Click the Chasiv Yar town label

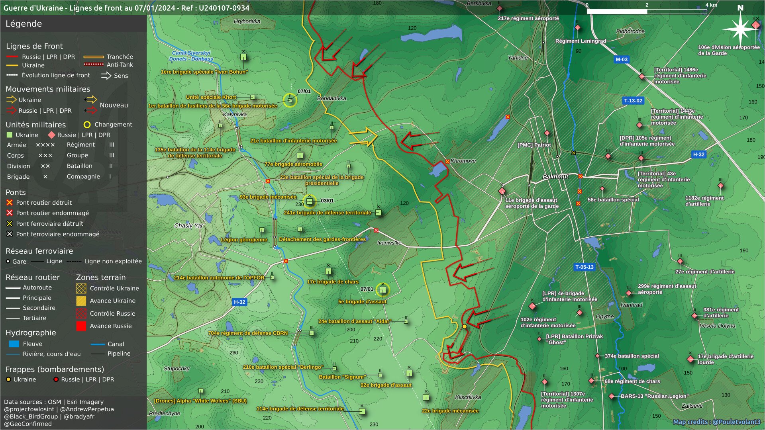188,225
